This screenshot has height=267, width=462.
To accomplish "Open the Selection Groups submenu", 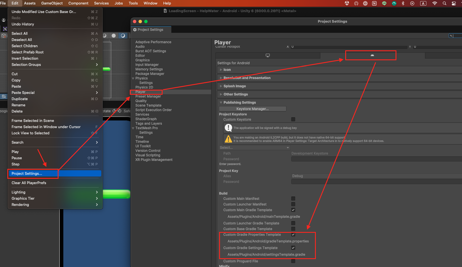I will point(55,64).
